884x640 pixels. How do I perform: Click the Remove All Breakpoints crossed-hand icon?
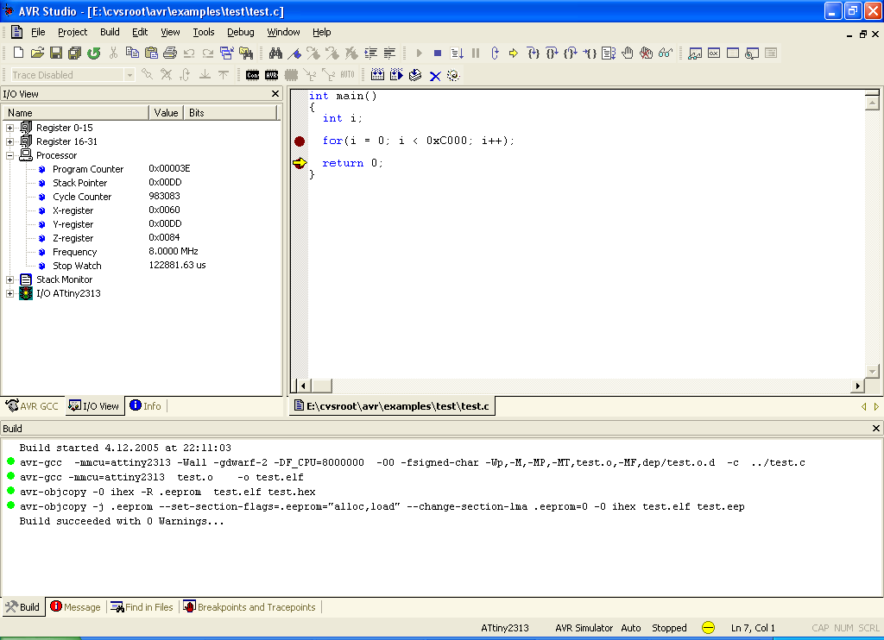point(646,53)
